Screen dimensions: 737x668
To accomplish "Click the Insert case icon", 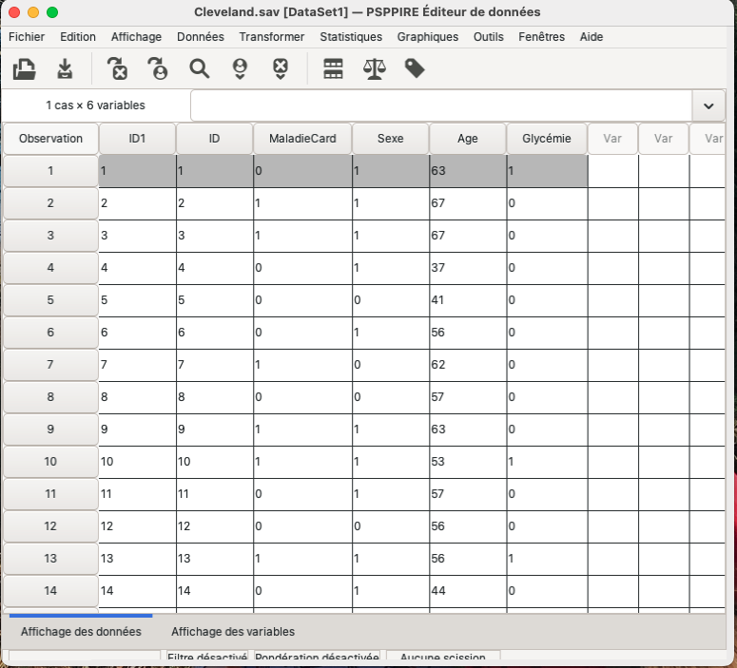I will (240, 69).
